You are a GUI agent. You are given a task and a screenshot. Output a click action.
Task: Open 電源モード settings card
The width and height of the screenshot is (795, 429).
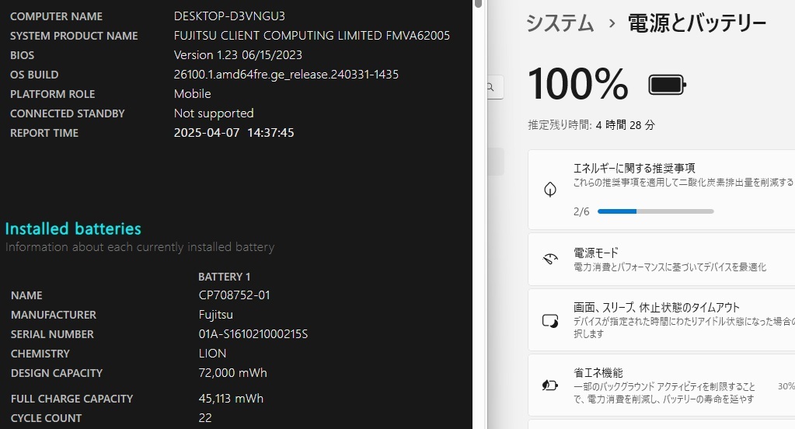pyautogui.click(x=661, y=259)
